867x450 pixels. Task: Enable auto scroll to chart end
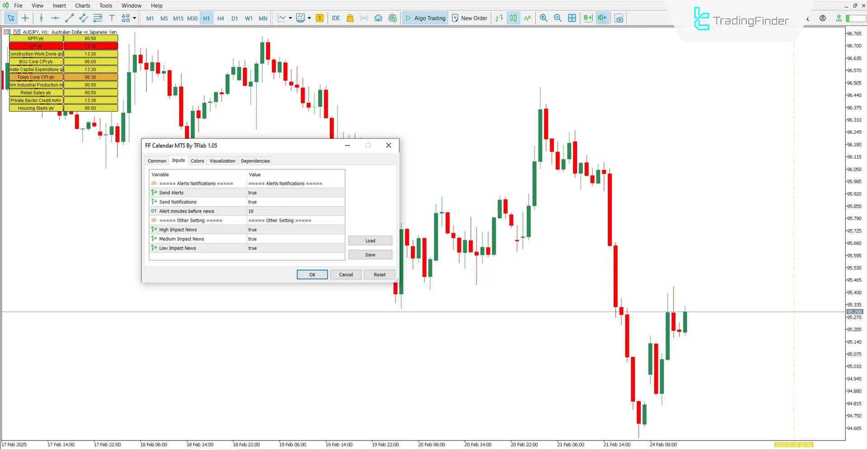tap(587, 18)
